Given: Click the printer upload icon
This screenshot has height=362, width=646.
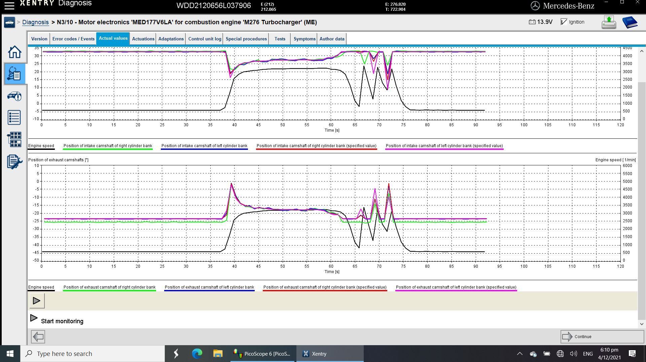Looking at the screenshot, I should 609,22.
